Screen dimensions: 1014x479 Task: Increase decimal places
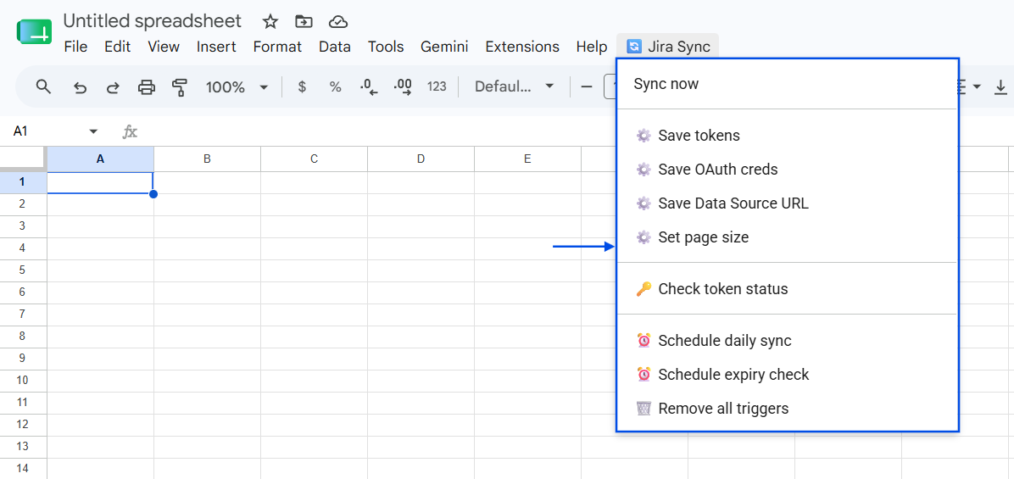click(x=403, y=86)
